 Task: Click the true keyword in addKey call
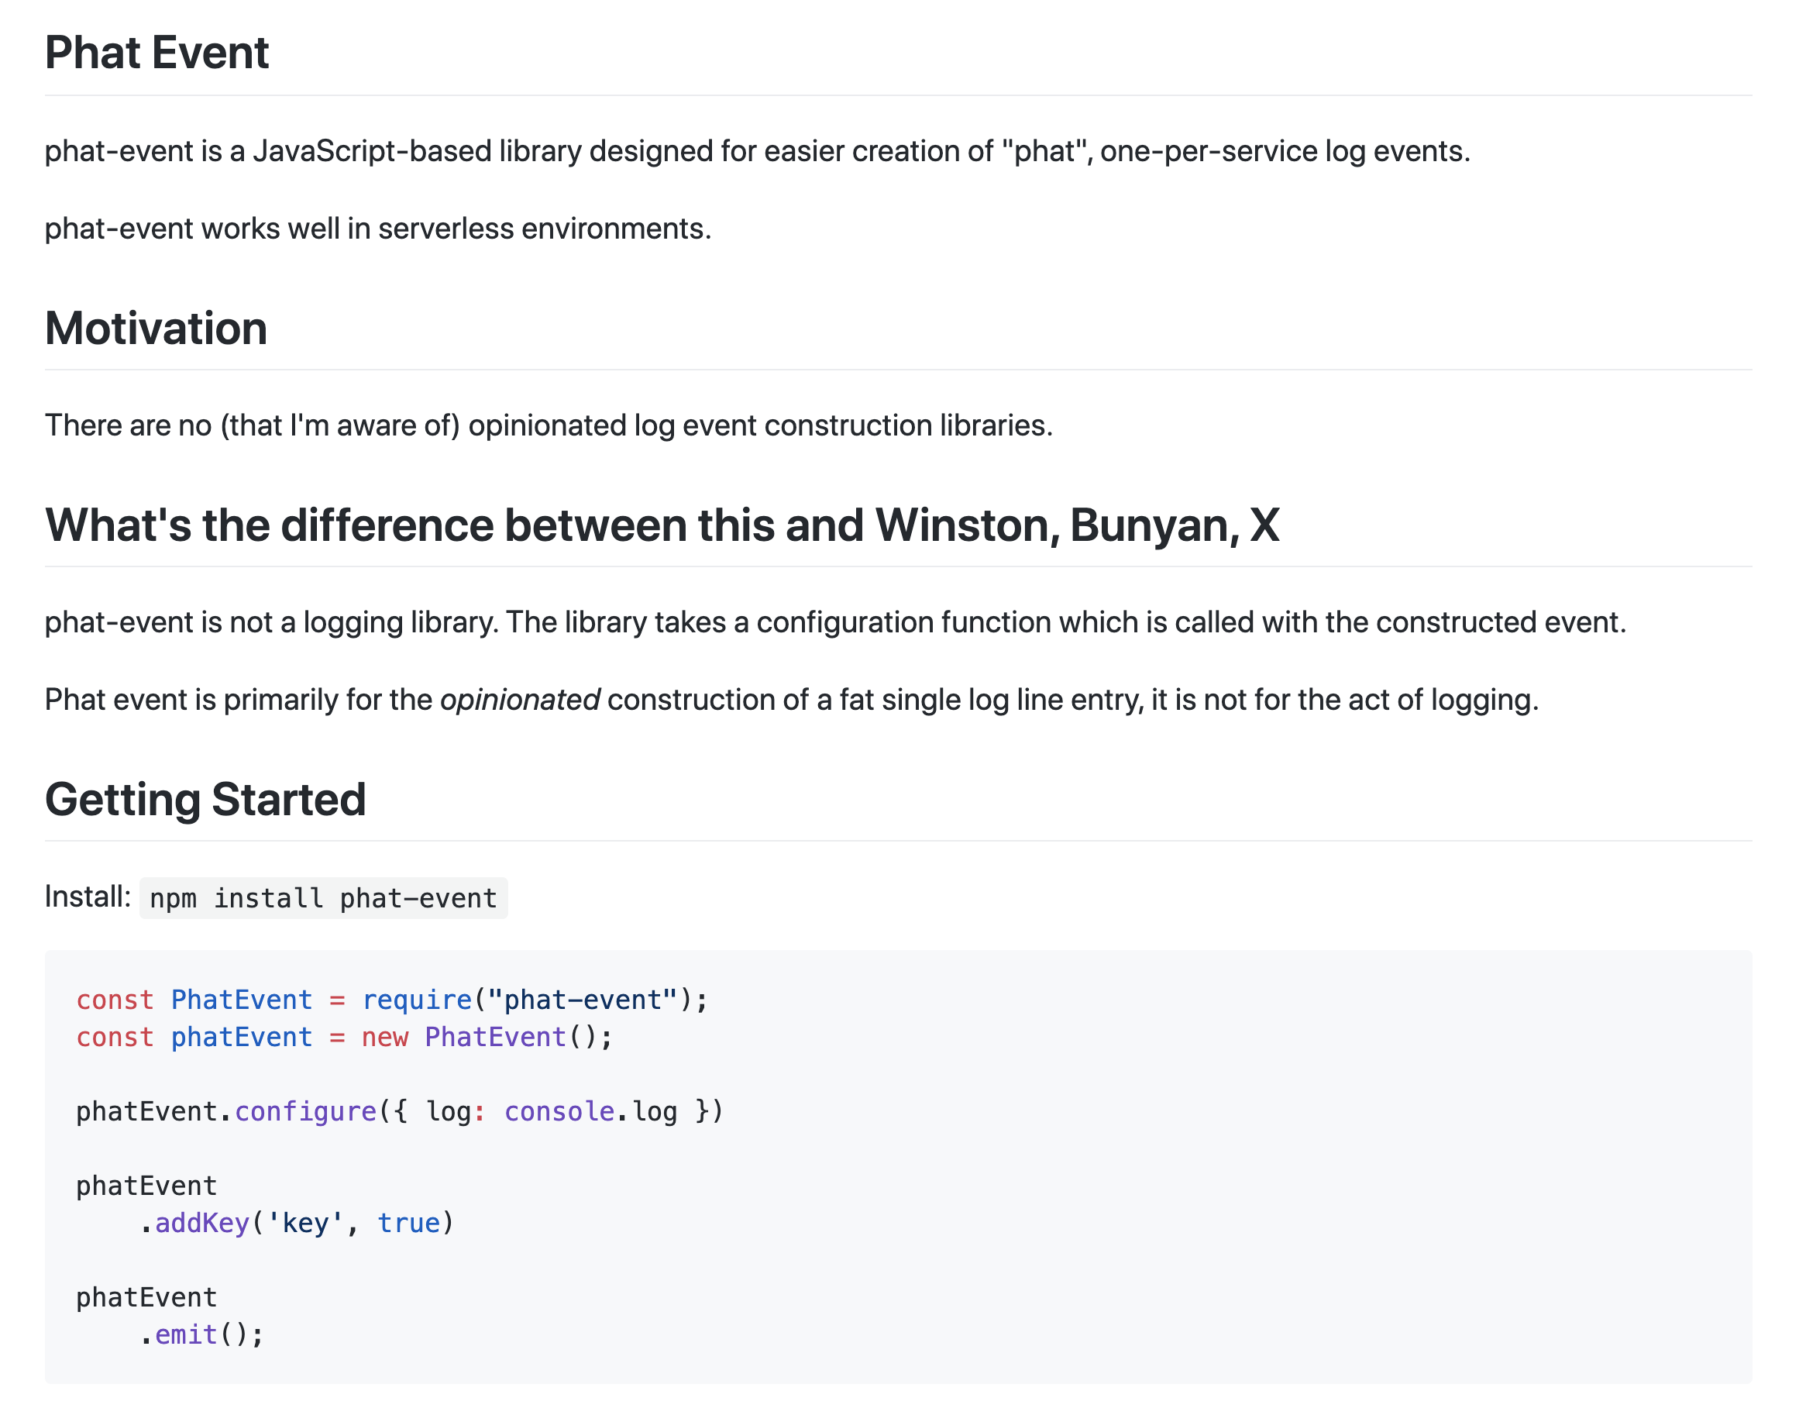tap(408, 1224)
